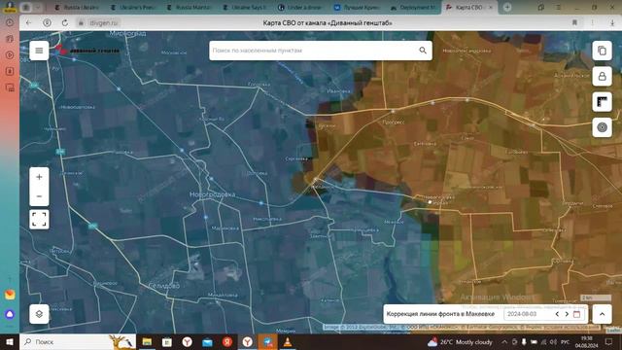
Task: Open the Mail app on taskbar
Action: 207,341
